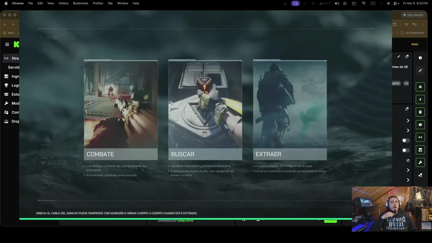The height and width of the screenshot is (243, 432).
Task: Open the Wi-Fi status menu
Action: point(363,3)
